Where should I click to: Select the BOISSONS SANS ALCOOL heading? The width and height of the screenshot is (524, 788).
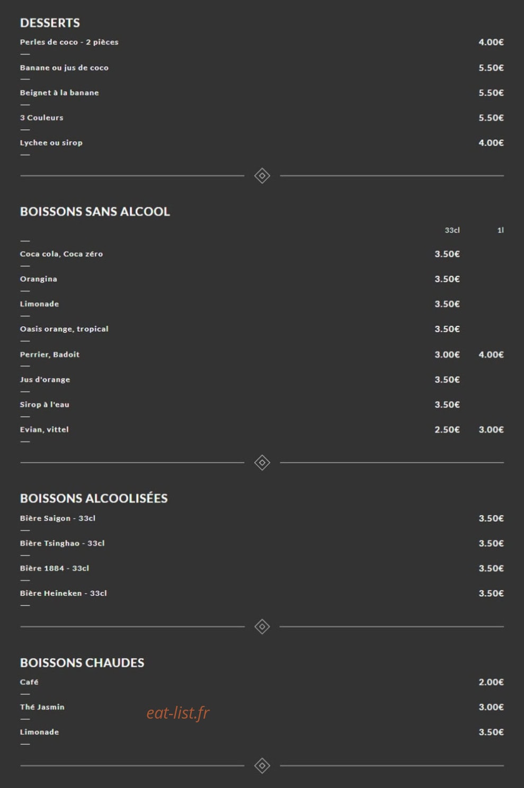pos(95,211)
